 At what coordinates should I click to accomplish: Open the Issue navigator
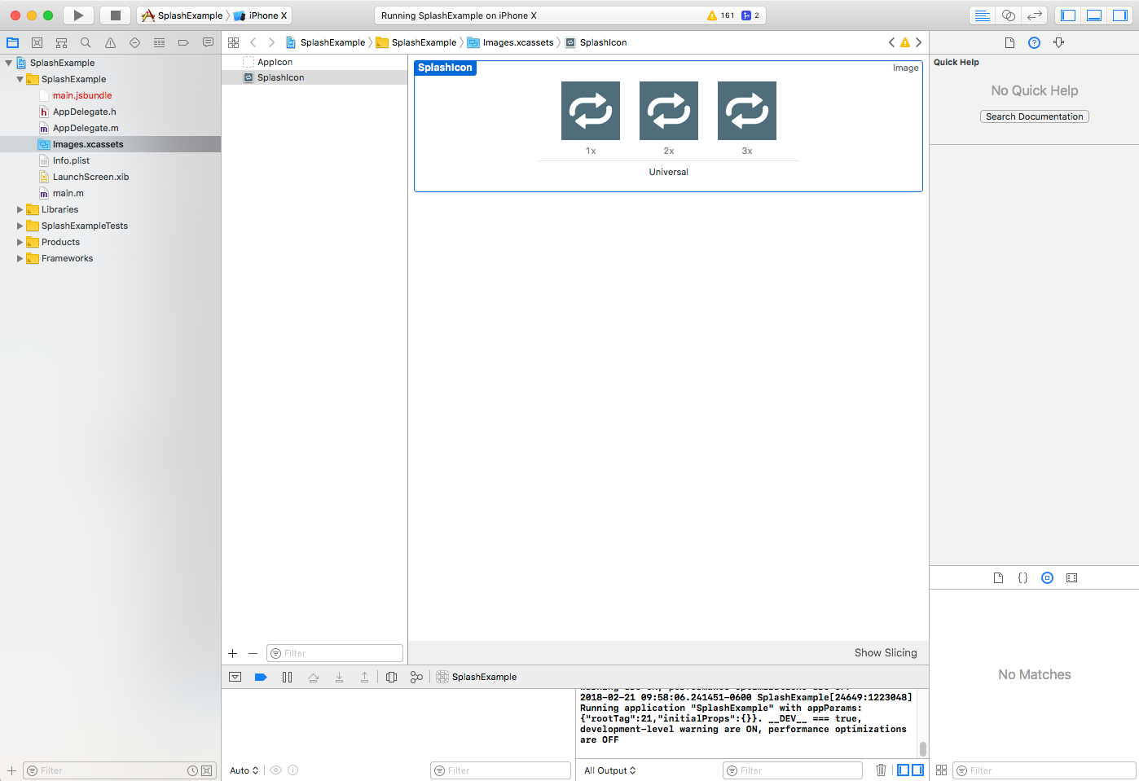pyautogui.click(x=110, y=42)
